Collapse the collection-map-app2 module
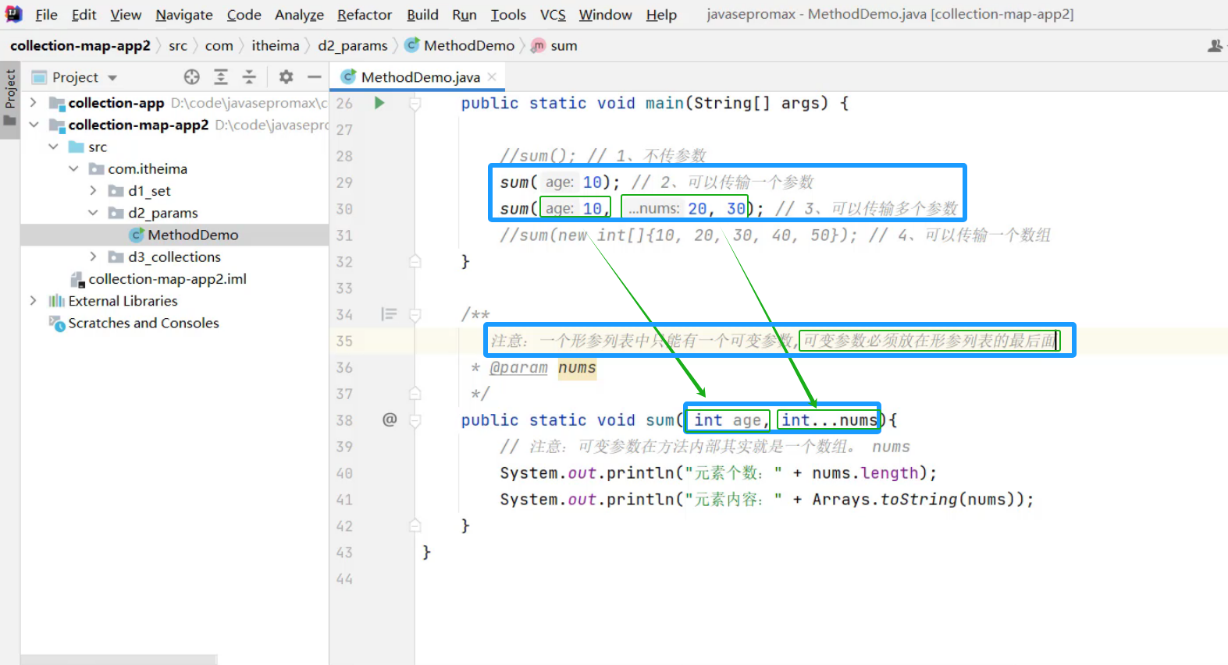This screenshot has height=665, width=1228. click(34, 125)
